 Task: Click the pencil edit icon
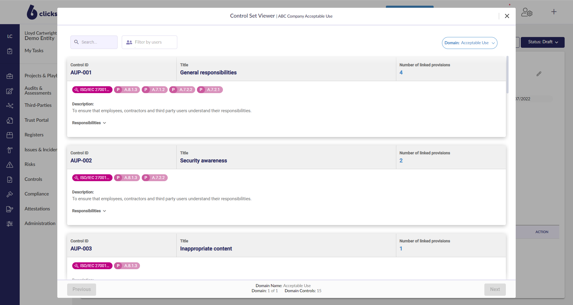pyautogui.click(x=539, y=74)
